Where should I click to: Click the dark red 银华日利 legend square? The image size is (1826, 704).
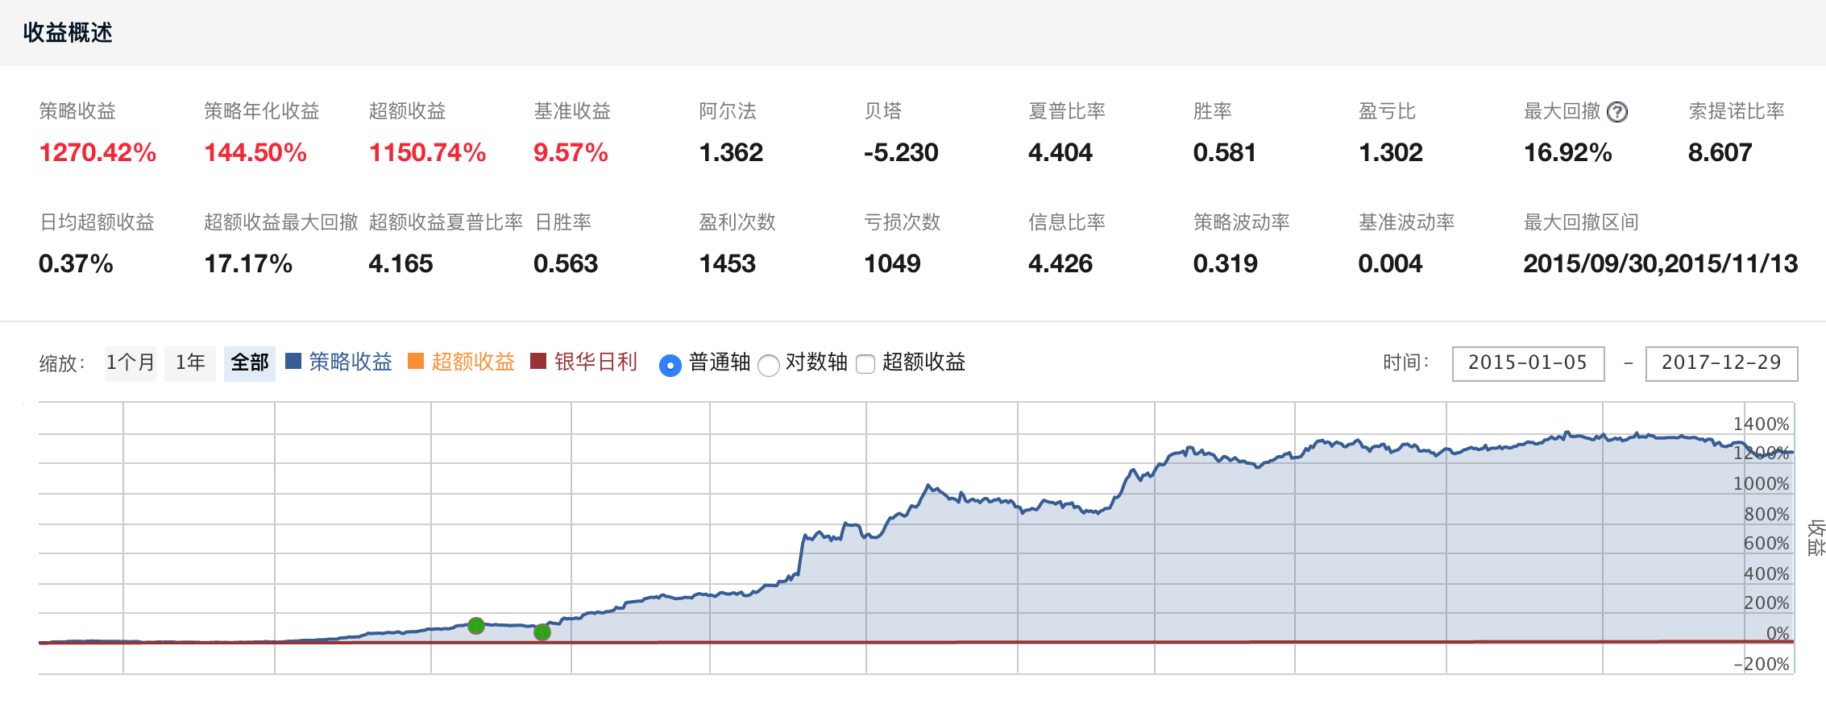tap(538, 362)
